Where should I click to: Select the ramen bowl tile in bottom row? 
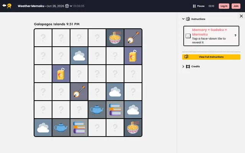[133, 127]
